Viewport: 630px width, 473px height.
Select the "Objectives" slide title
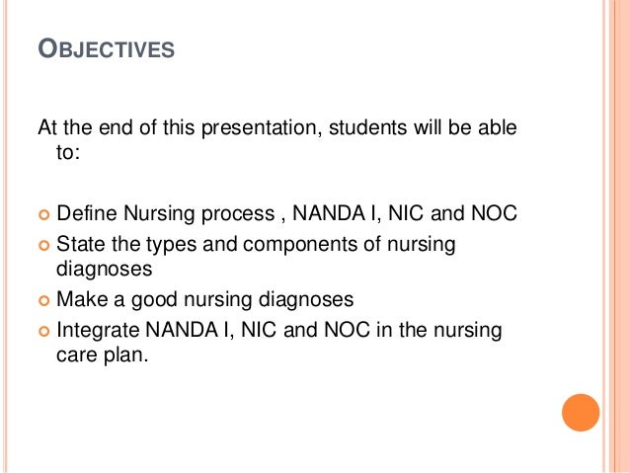[x=106, y=47]
